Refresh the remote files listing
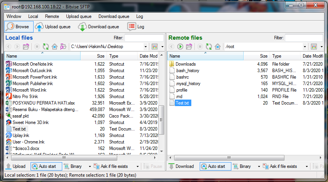Image resolution: width=328 pixels, height=182 pixels. pos(209,47)
